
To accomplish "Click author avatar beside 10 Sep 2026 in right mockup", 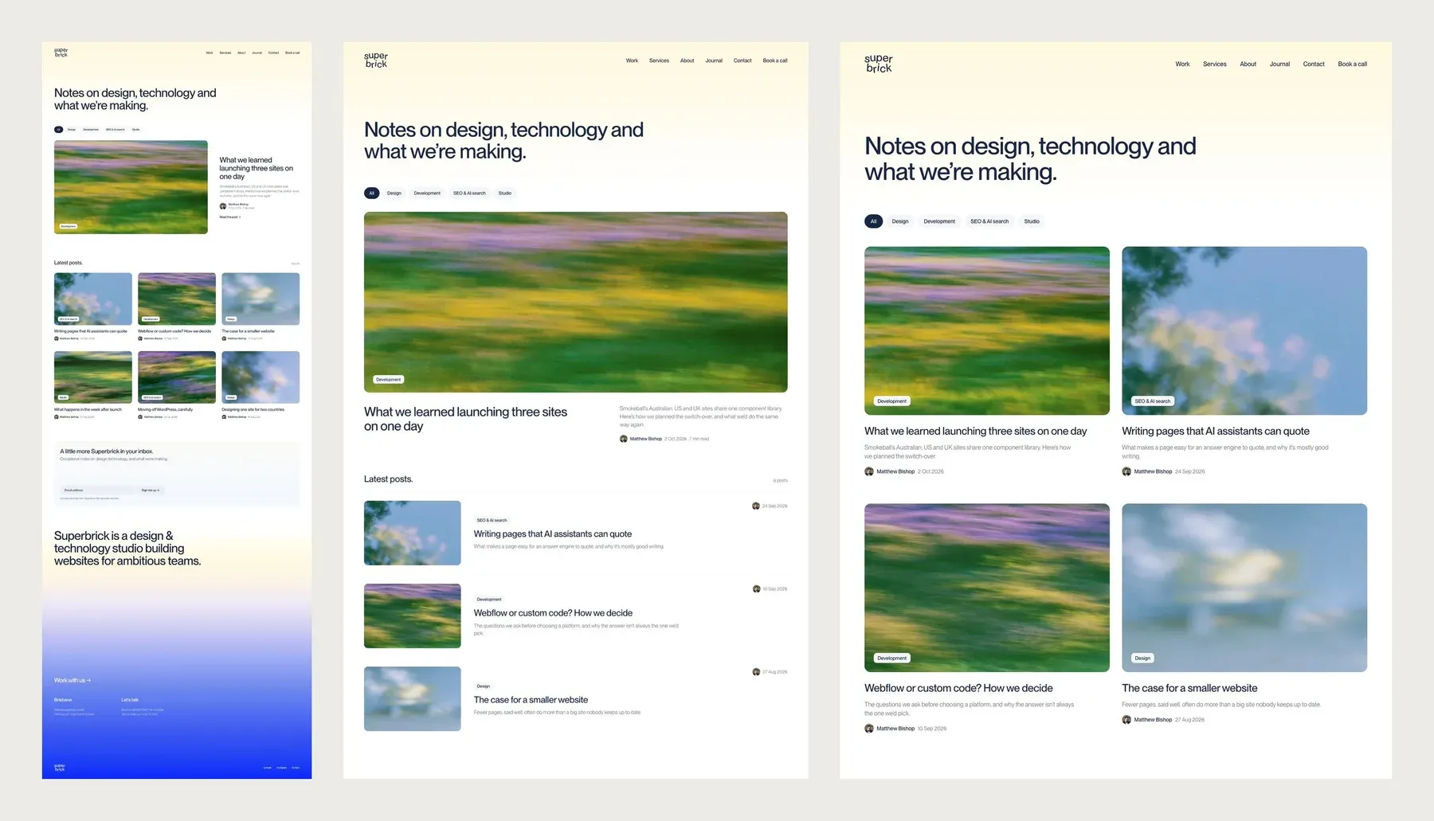I will (x=869, y=729).
